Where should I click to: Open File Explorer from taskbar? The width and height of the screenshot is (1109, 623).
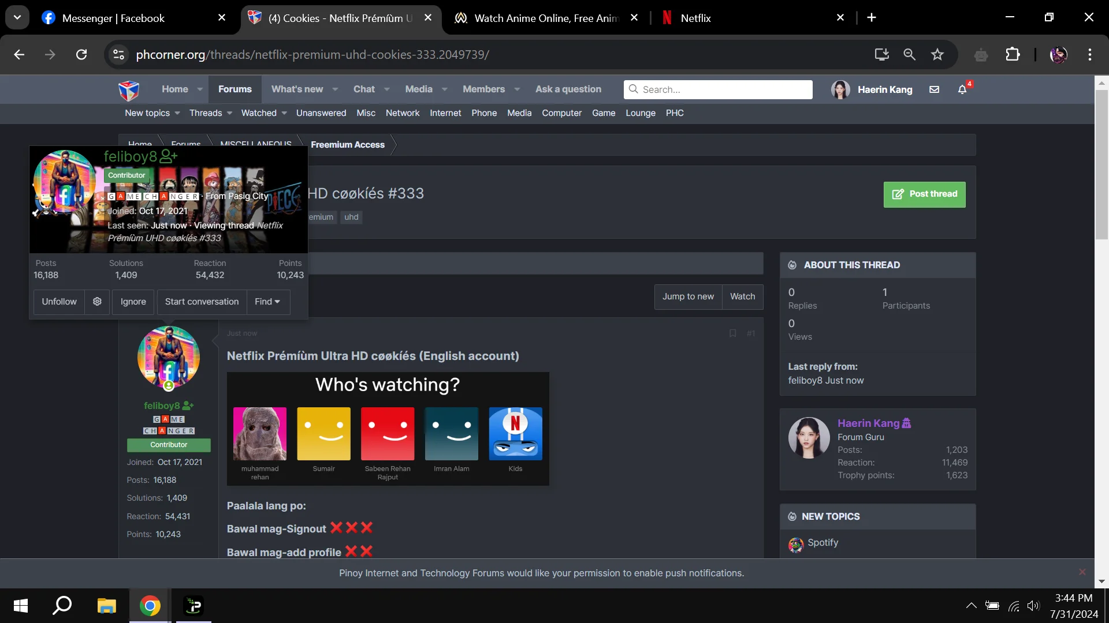106,606
